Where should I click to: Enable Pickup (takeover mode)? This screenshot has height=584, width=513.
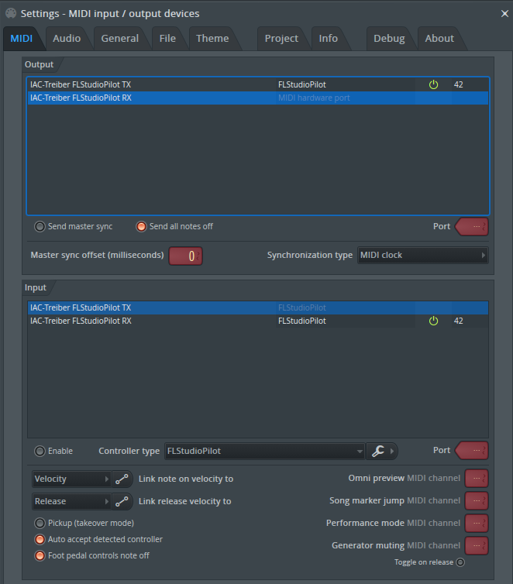[x=40, y=524]
